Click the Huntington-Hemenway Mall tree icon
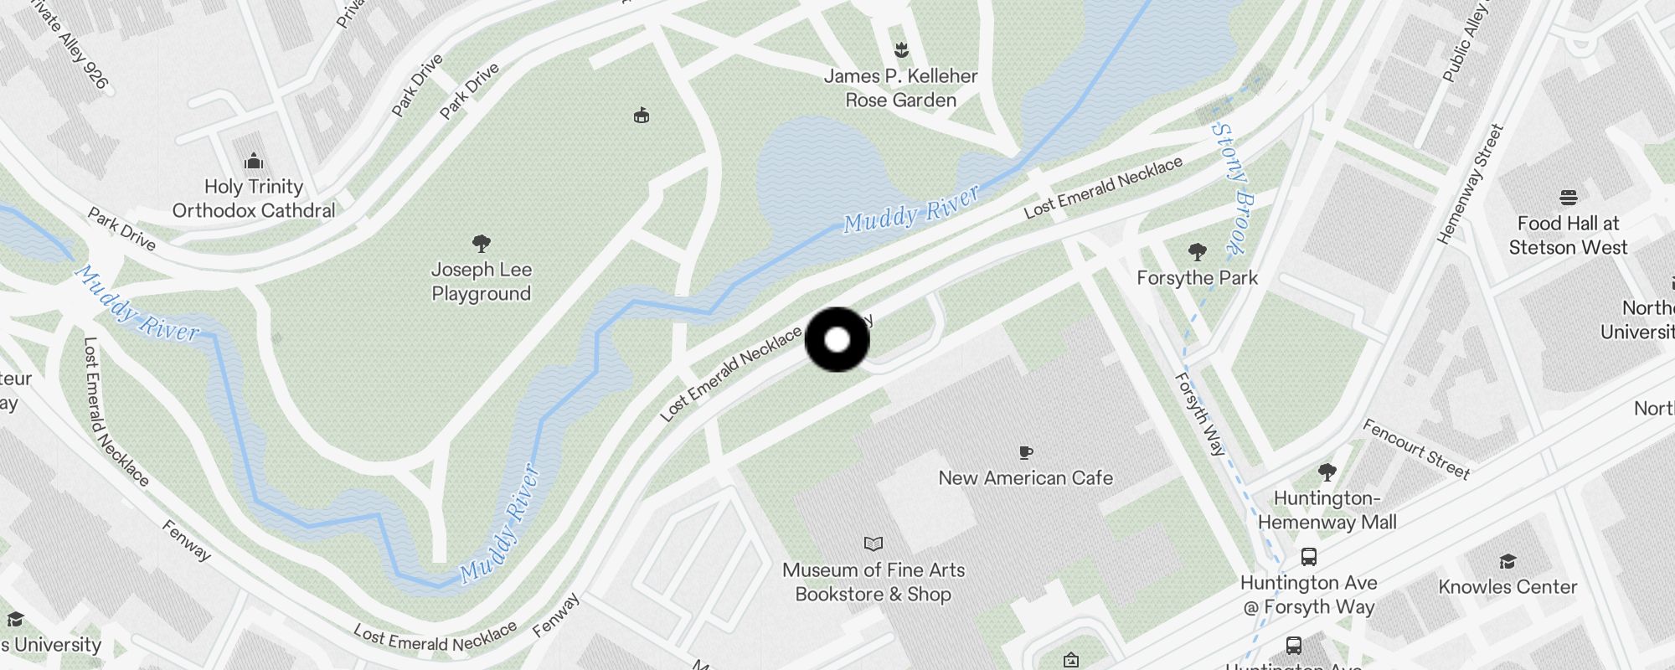Image resolution: width=1675 pixels, height=670 pixels. (1327, 472)
